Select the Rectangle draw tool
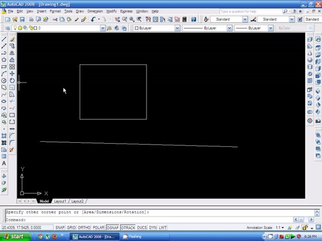 (x=4, y=67)
